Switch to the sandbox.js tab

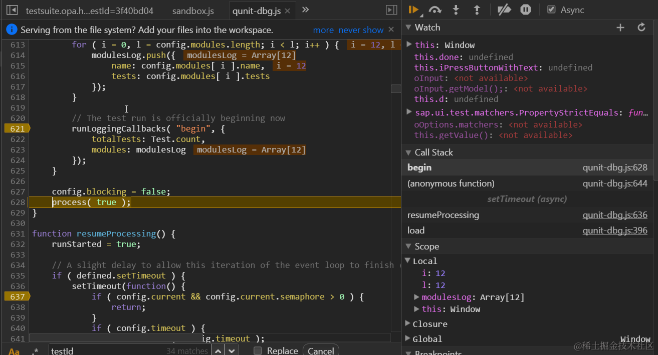click(x=193, y=10)
